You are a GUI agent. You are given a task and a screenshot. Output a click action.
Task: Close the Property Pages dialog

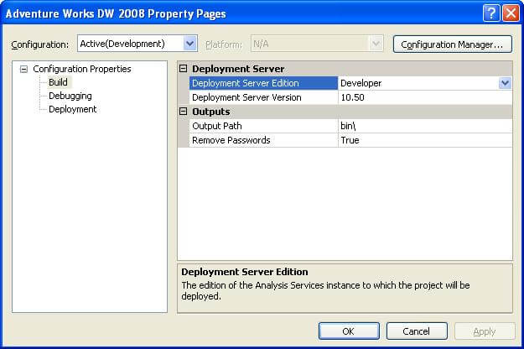pos(511,13)
